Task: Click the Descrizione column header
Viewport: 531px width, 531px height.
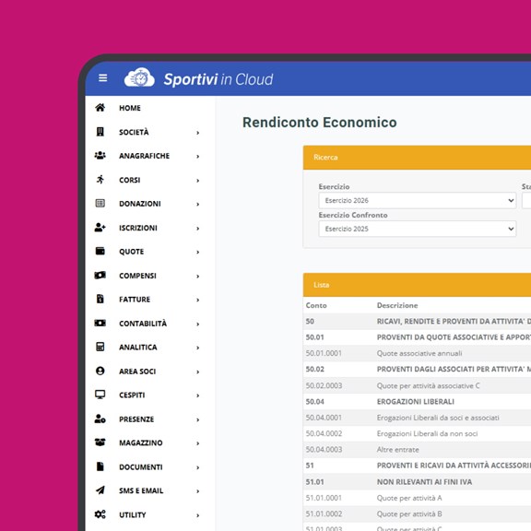Action: (397, 305)
